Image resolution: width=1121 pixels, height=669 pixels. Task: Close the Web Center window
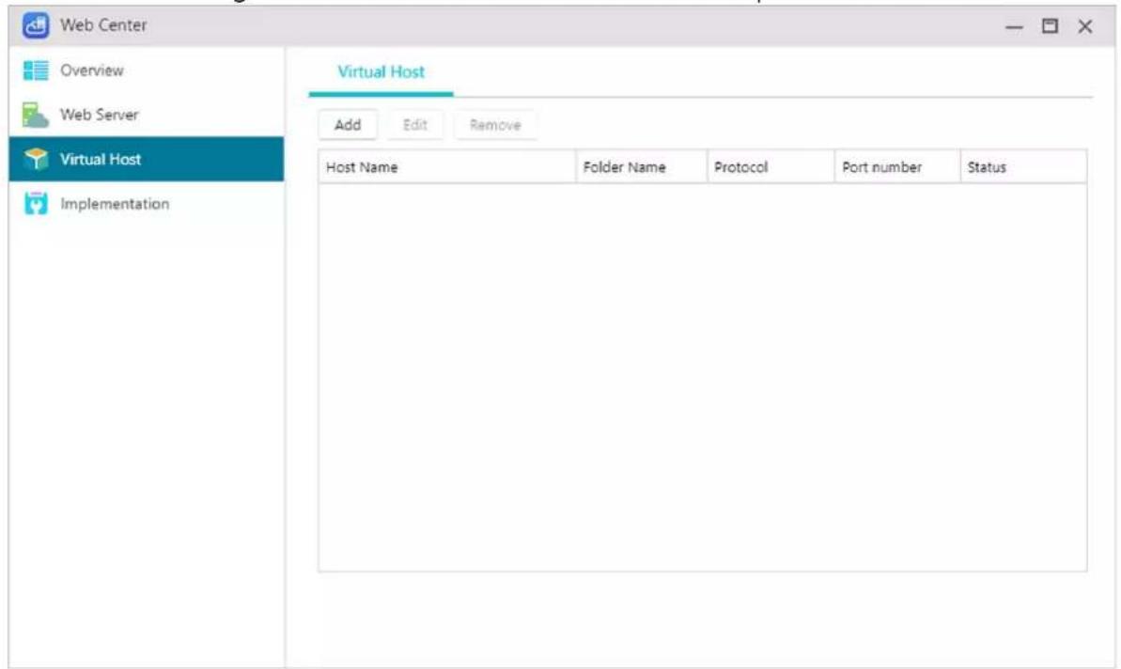click(x=1085, y=26)
